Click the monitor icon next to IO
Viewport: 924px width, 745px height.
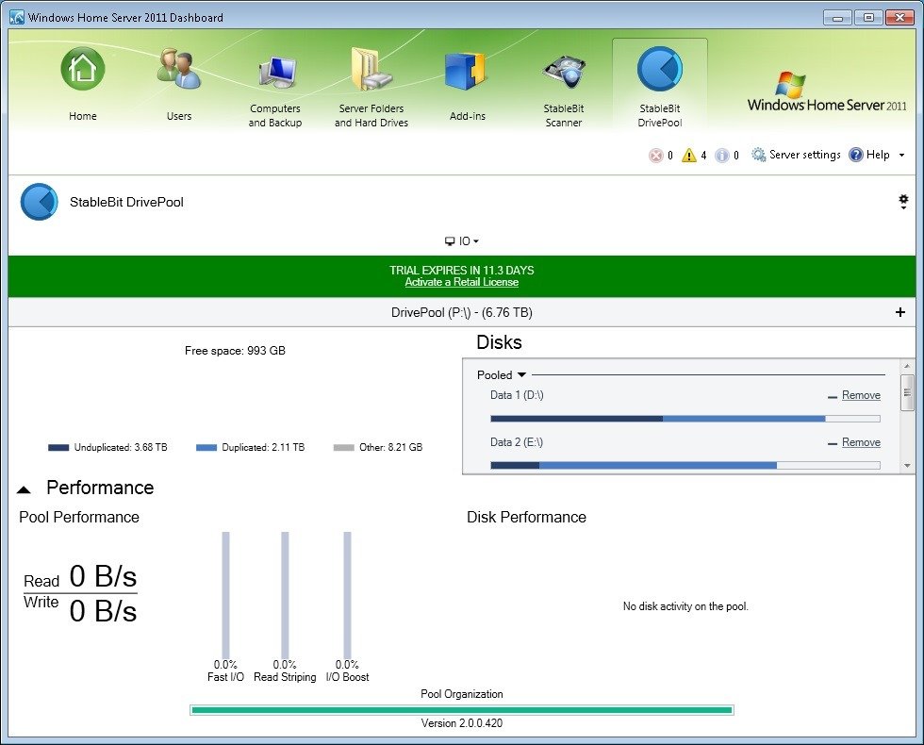[x=450, y=241]
